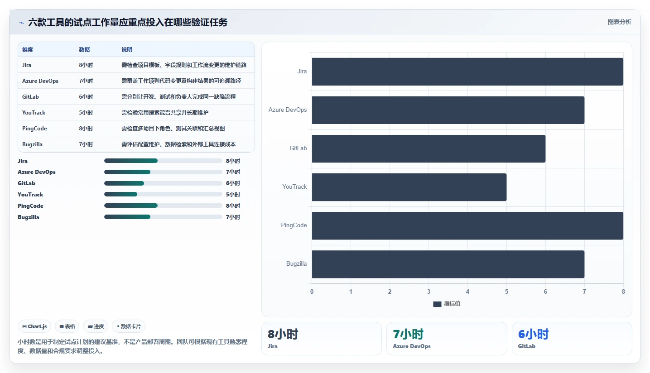The image size is (650, 373).
Task: Select the 表格 chip
Action: click(67, 326)
